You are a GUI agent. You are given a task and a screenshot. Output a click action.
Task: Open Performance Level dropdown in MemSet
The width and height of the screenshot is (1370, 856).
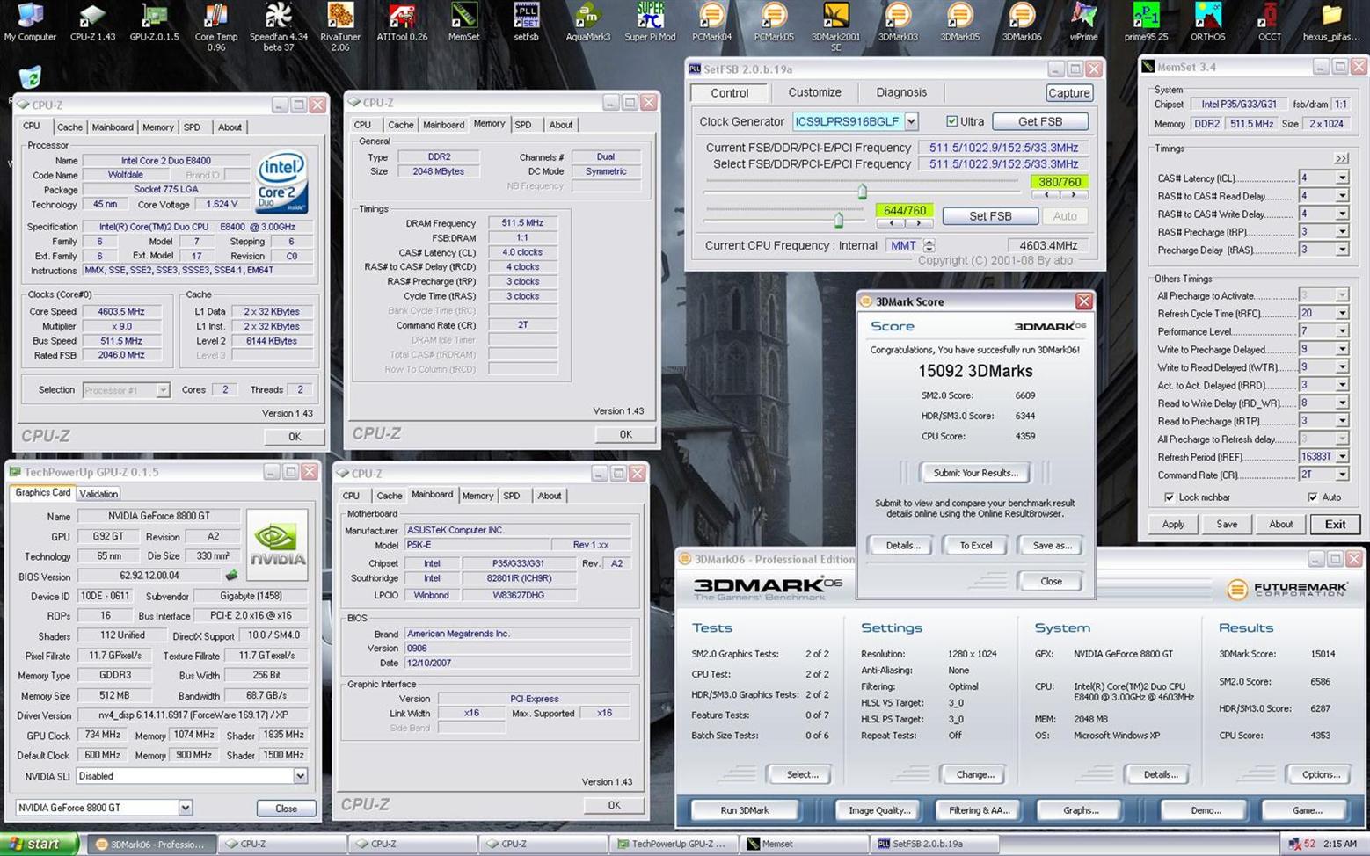coord(1342,331)
